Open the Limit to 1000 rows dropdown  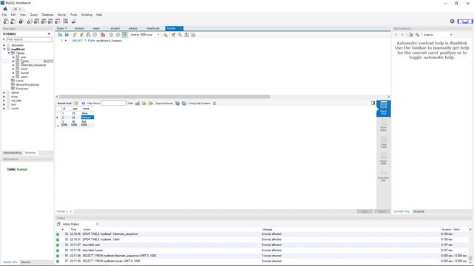pos(145,35)
